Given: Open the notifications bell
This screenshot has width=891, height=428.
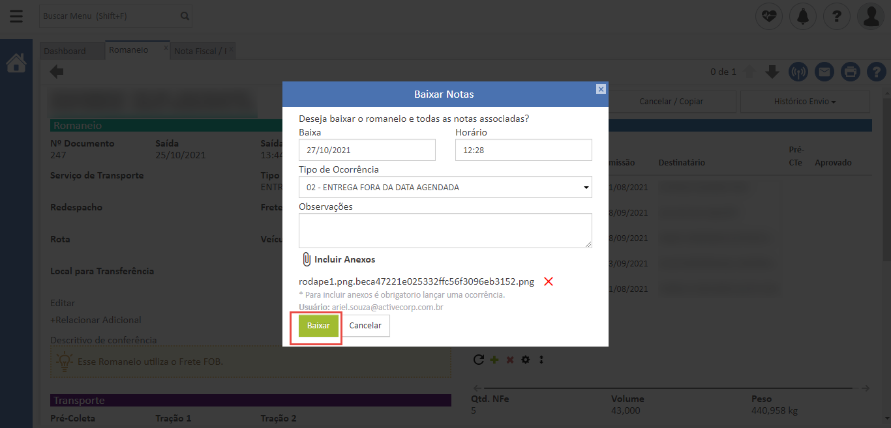Looking at the screenshot, I should [x=802, y=16].
